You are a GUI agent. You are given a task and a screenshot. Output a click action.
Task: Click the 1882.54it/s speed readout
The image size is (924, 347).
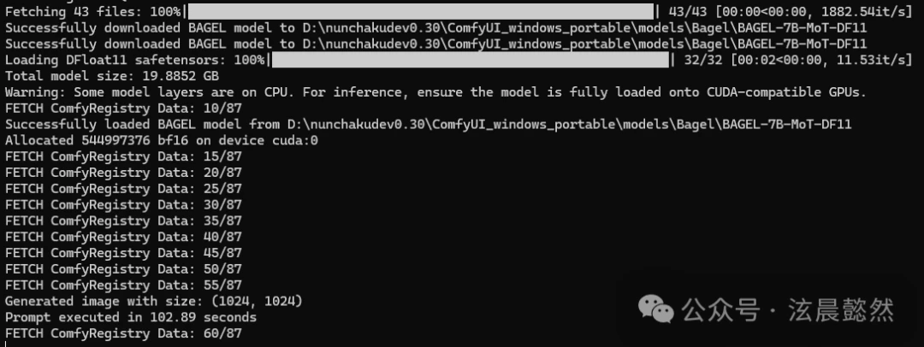862,12
